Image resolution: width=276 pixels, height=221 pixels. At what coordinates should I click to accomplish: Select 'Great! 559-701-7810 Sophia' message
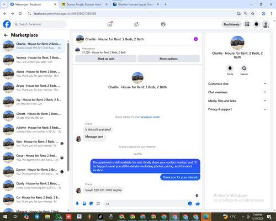(x=103, y=190)
